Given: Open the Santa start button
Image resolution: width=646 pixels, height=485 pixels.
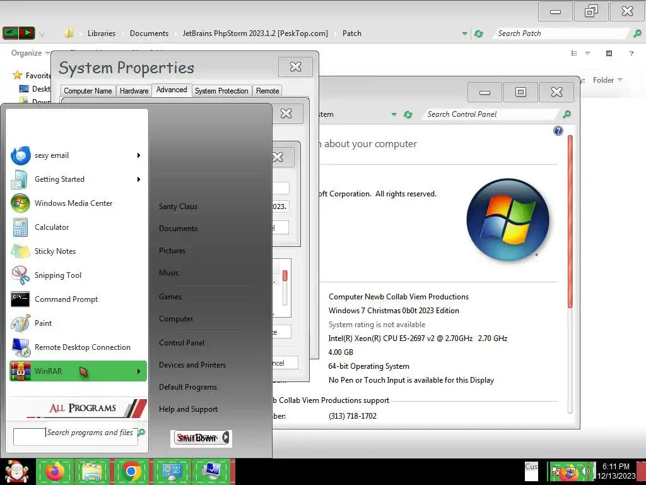Looking at the screenshot, I should click(16, 472).
